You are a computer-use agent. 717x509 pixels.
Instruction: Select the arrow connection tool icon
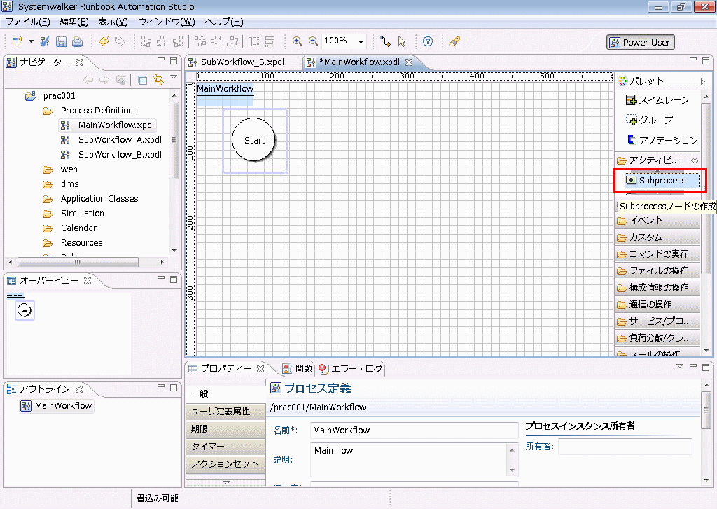386,41
